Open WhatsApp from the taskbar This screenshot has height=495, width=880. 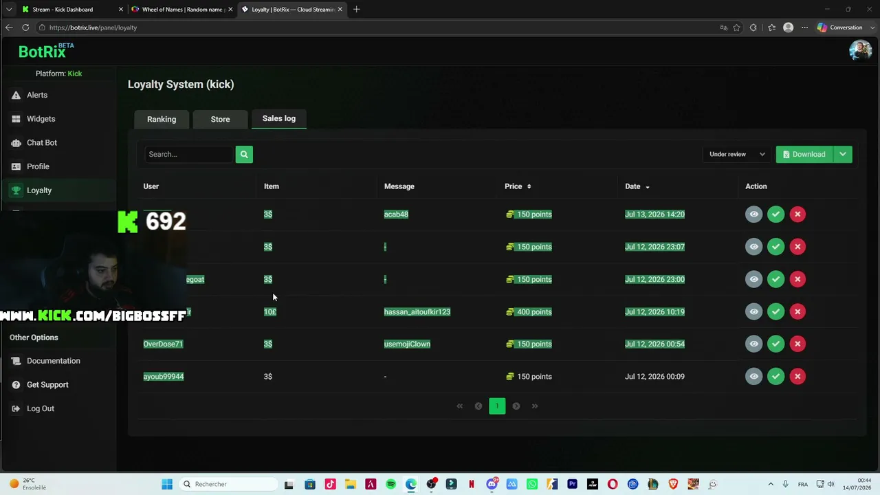pyautogui.click(x=531, y=484)
